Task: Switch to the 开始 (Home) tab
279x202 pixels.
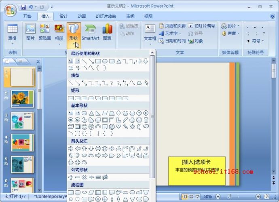Action: pyautogui.click(x=27, y=16)
